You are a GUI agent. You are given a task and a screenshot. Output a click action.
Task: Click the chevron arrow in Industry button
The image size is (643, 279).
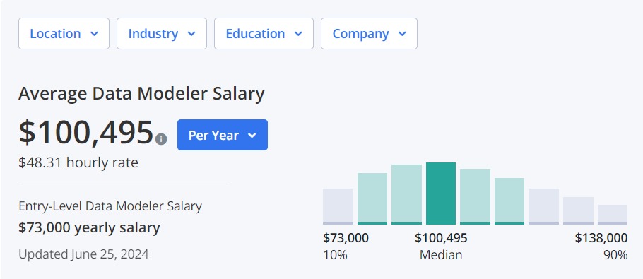191,34
